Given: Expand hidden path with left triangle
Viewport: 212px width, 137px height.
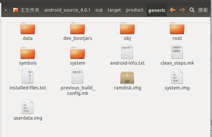Looking at the screenshot, I should pyautogui.click(x=6, y=10).
